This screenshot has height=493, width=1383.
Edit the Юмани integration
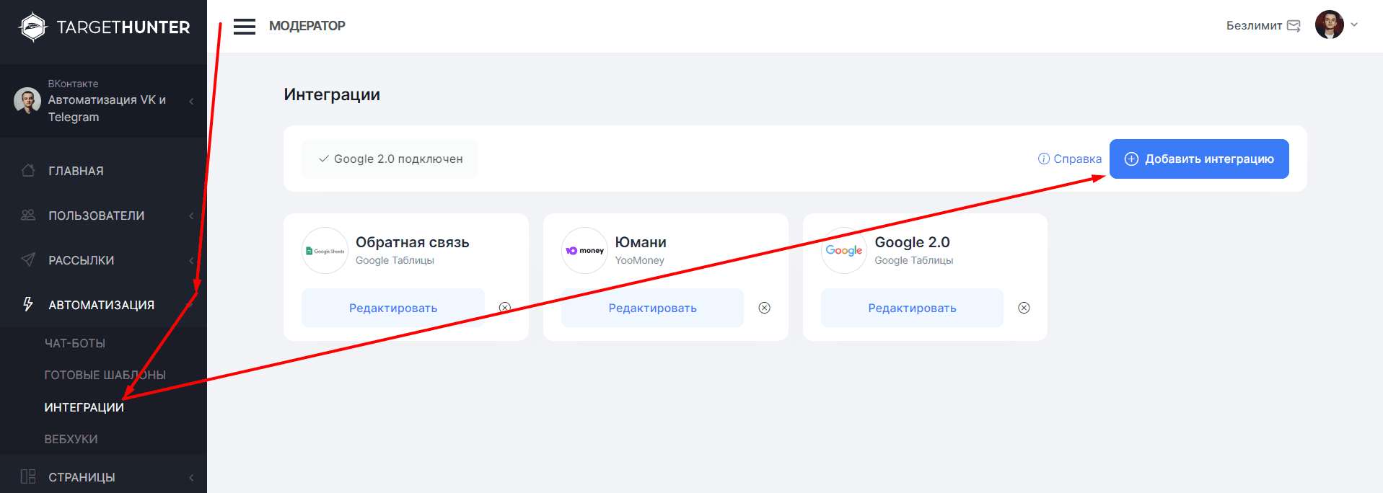pos(652,308)
